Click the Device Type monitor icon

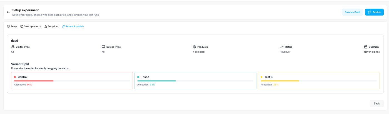click(103, 47)
